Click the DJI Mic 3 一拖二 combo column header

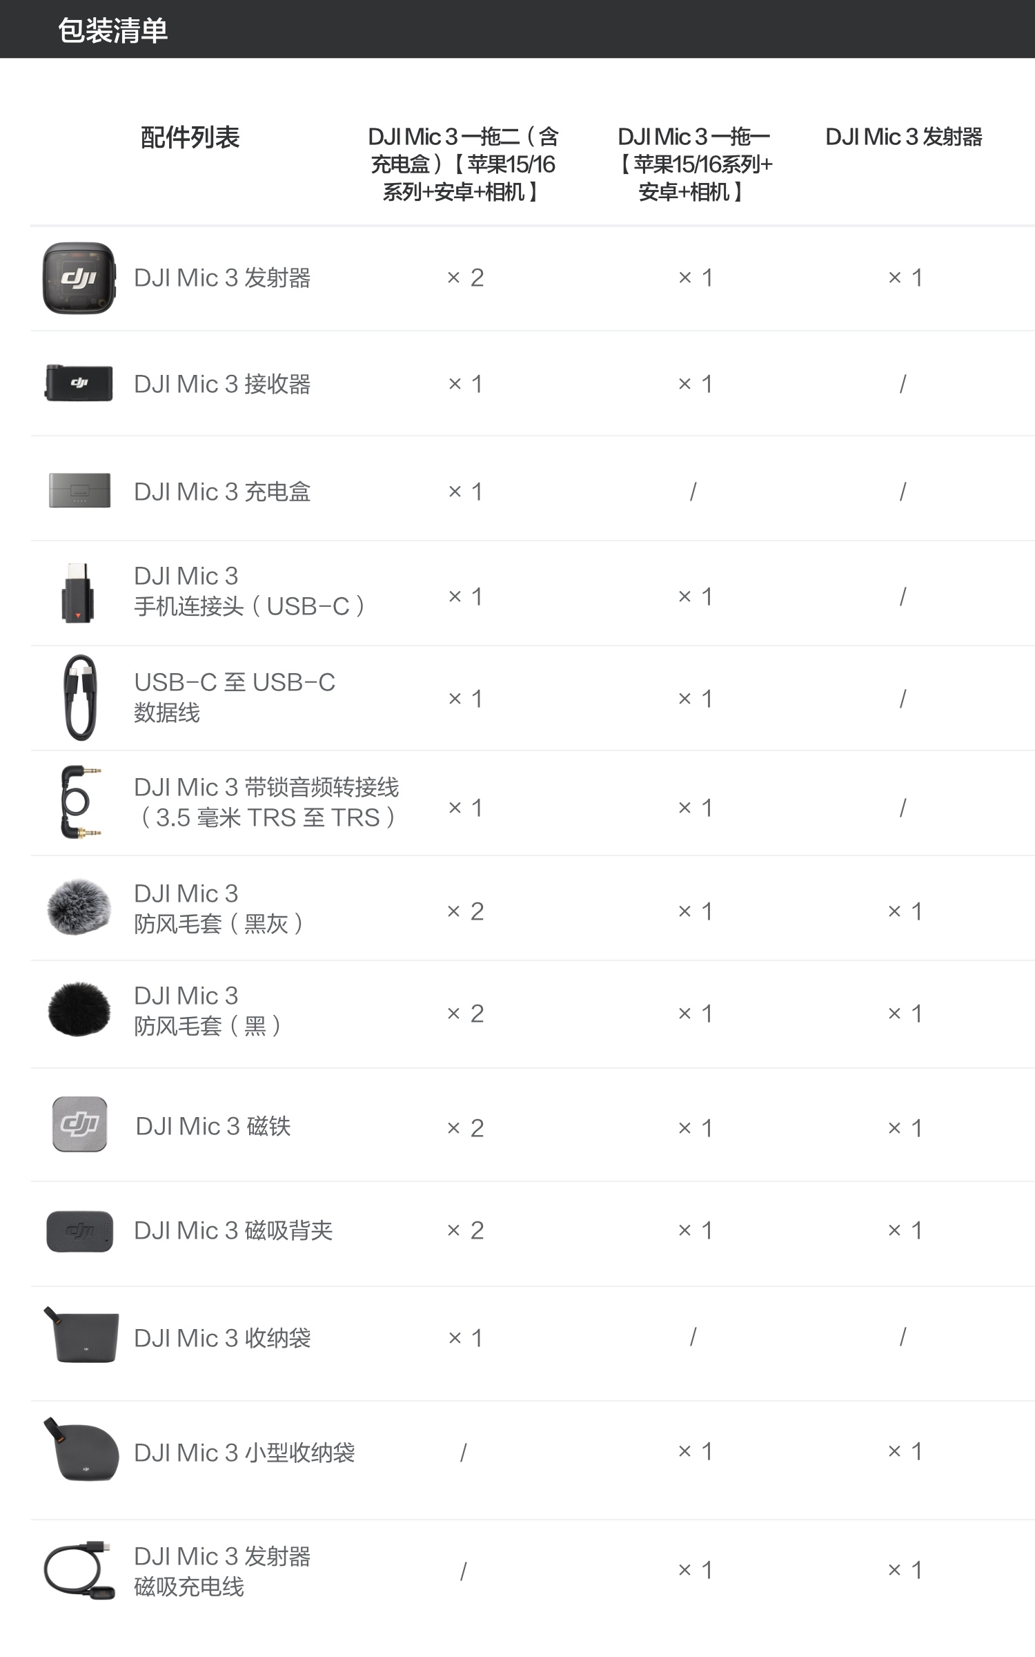tap(463, 164)
